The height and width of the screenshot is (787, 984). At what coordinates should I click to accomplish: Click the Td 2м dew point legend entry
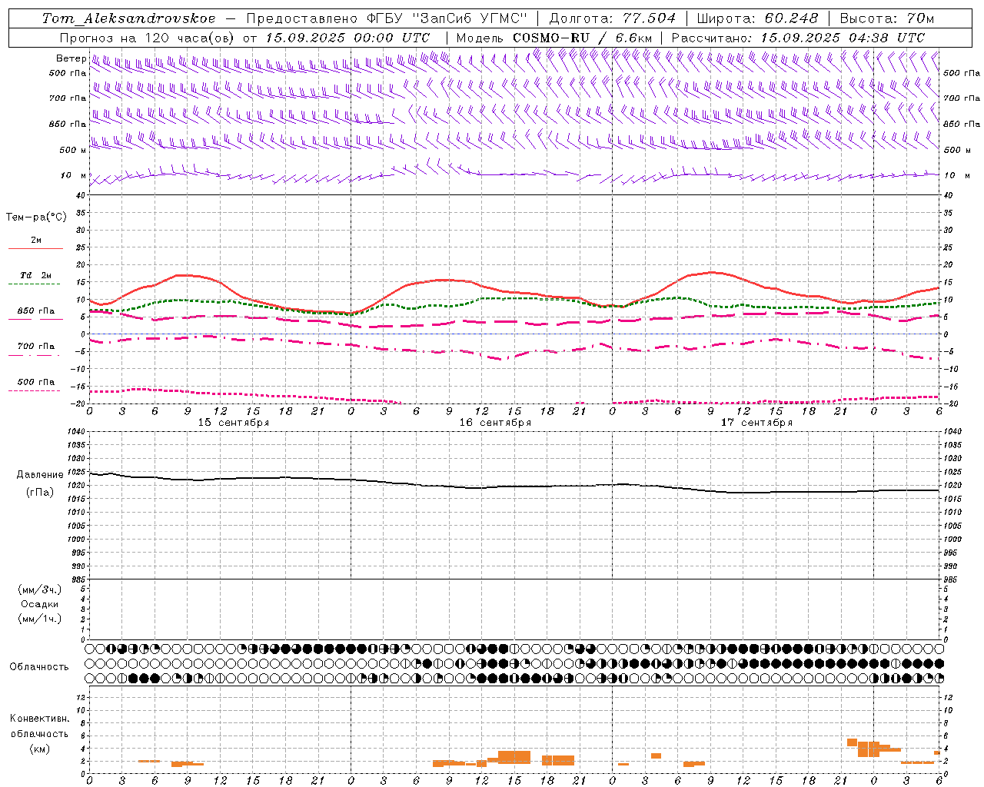tap(35, 274)
